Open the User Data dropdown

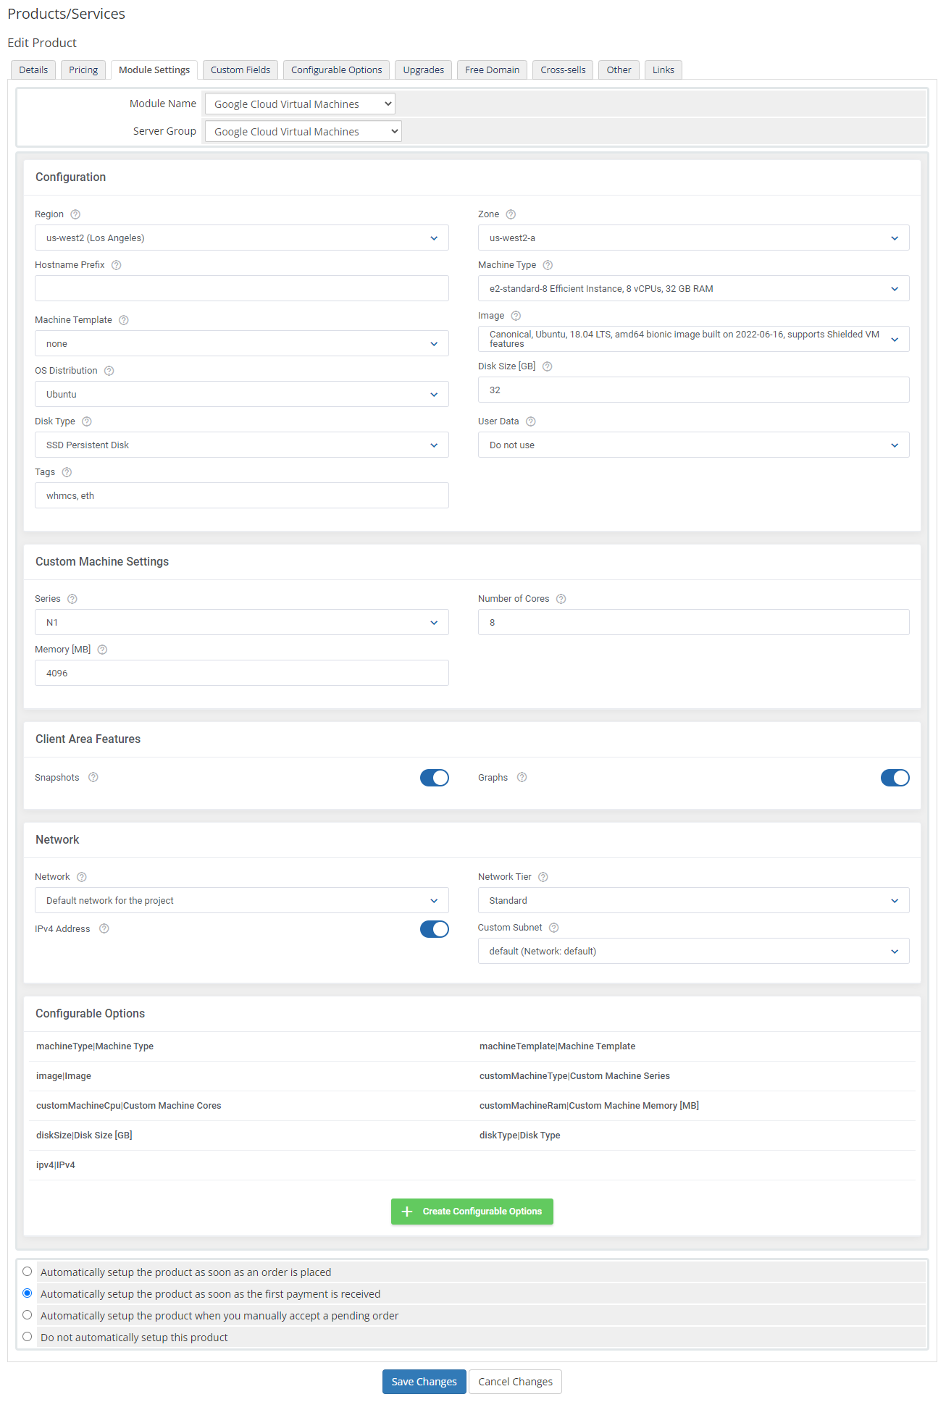(694, 445)
